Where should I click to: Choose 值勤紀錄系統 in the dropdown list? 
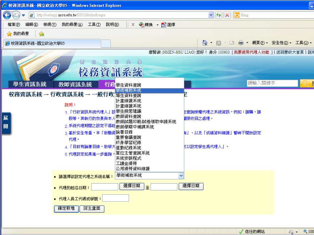point(149,148)
